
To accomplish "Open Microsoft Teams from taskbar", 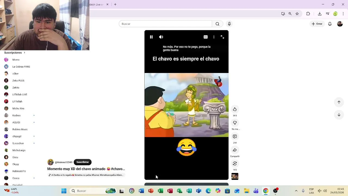I will click(x=256, y=191).
